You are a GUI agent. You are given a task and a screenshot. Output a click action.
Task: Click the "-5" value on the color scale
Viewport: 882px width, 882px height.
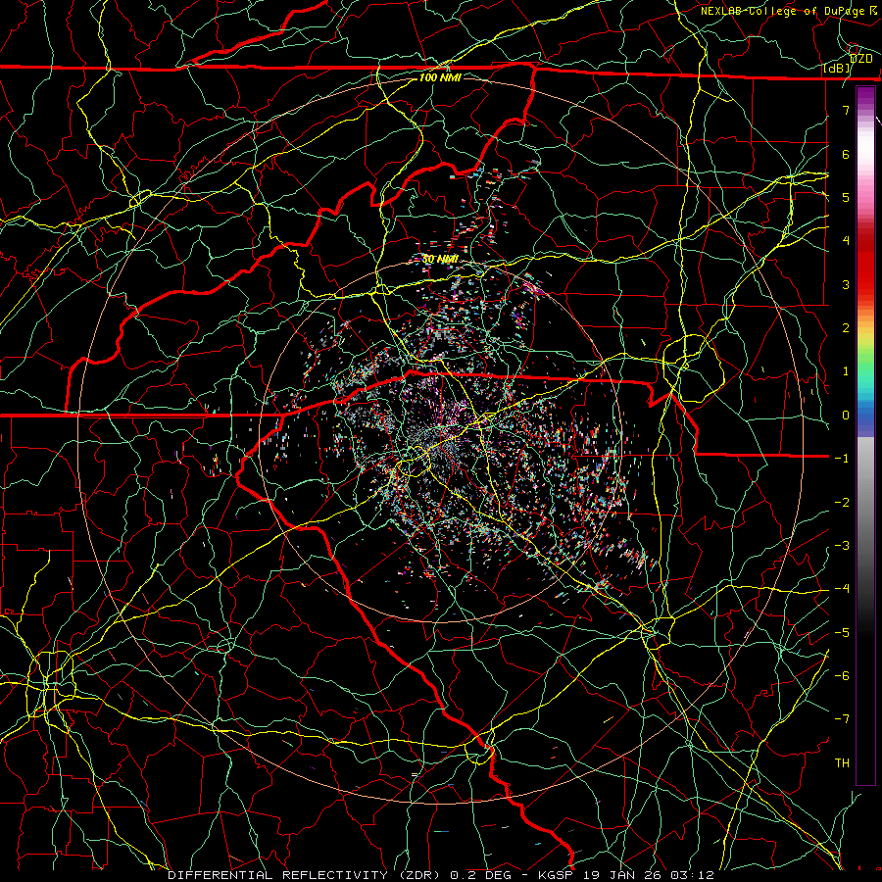click(842, 633)
